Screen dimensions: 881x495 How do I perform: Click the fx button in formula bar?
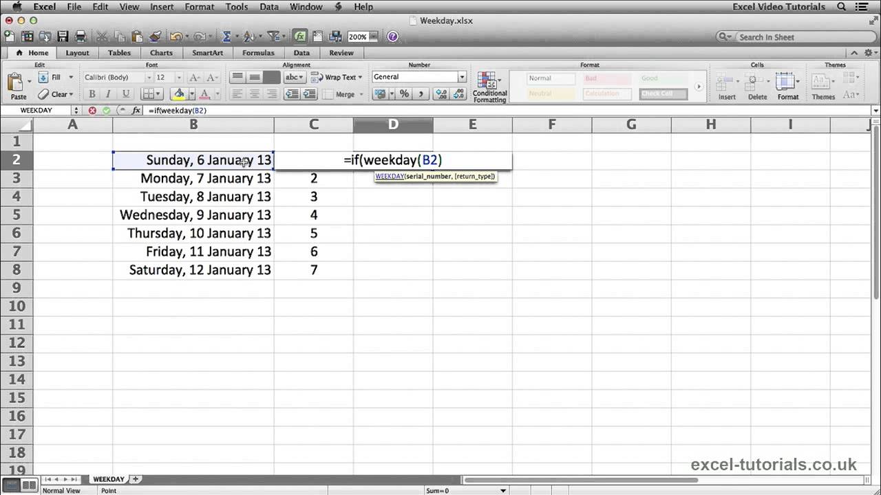(136, 110)
